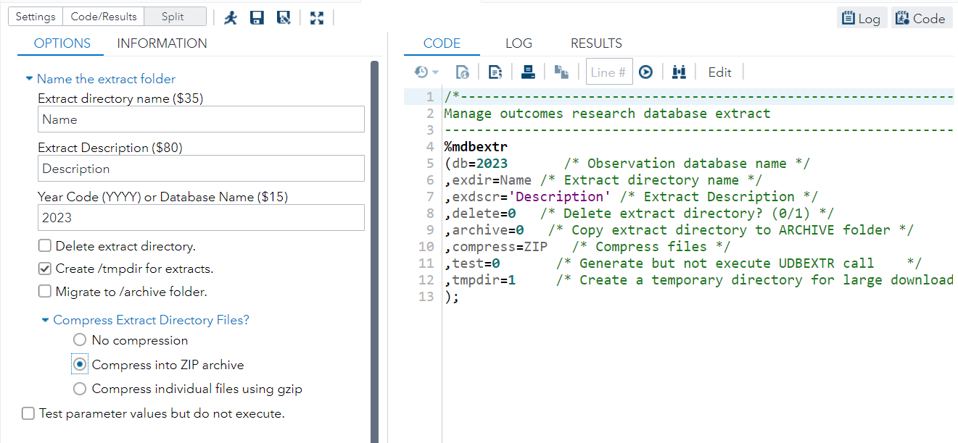
Task: Enable the Delete extract directory checkbox
Action: point(44,246)
